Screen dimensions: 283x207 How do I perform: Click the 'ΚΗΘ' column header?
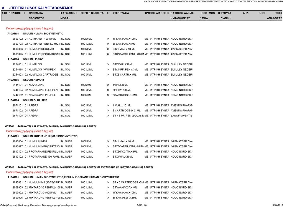(x=261, y=13)
